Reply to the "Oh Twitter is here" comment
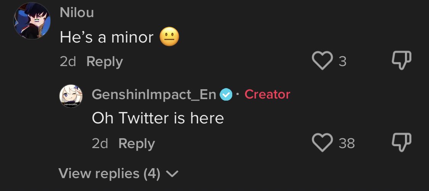Screen dimensions: 429x191 pos(137,144)
